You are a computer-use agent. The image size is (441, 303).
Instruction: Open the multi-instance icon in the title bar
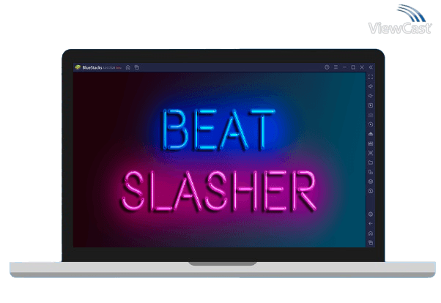[137, 67]
